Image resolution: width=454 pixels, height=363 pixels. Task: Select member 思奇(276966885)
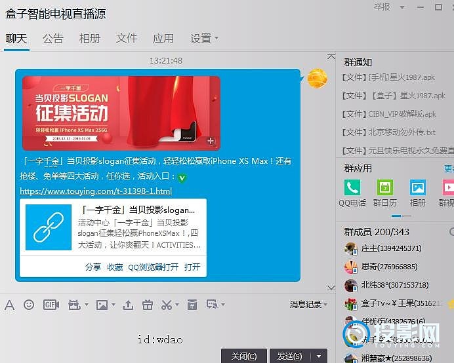pos(390,267)
